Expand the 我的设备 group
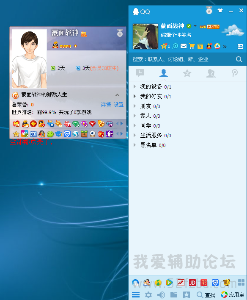This screenshot has width=247, height=300. tap(134, 86)
